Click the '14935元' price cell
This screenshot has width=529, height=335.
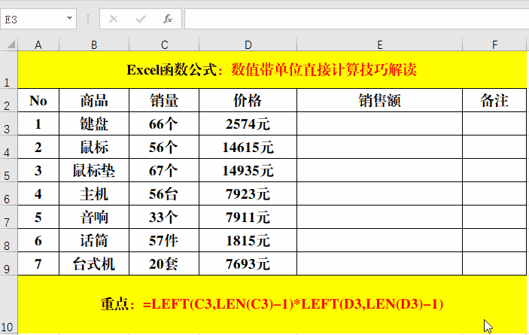(248, 170)
